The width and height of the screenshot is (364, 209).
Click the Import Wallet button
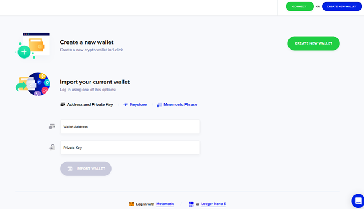tap(86, 168)
